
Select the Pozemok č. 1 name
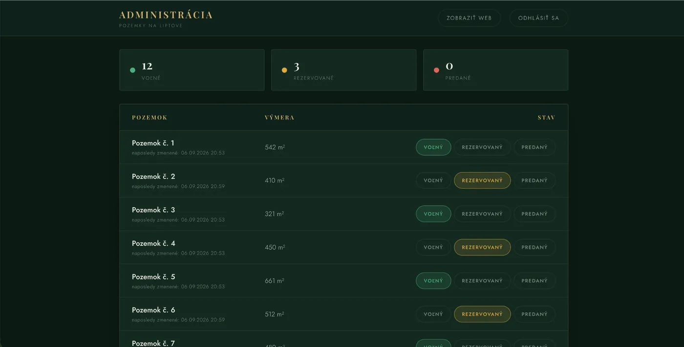point(153,143)
